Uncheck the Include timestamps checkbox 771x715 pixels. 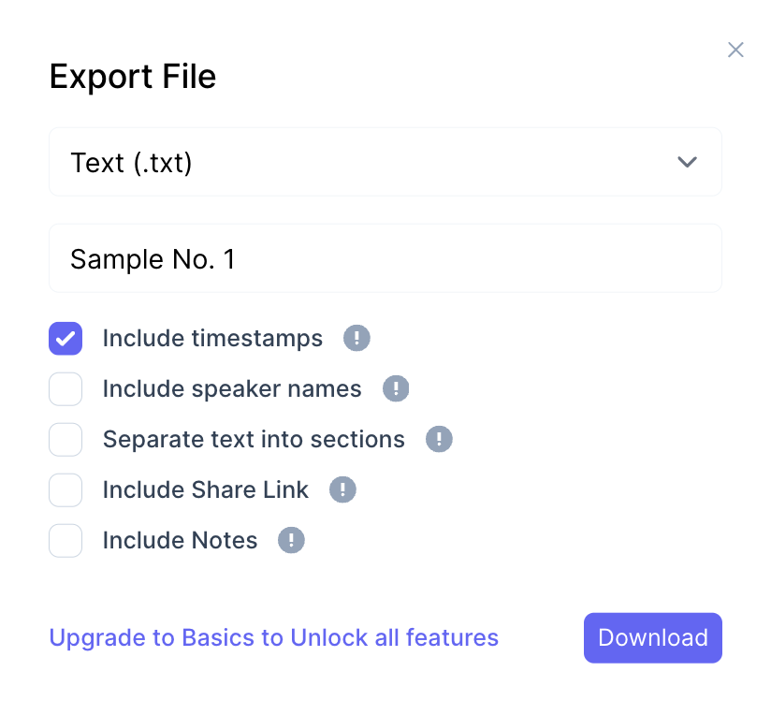tap(65, 339)
